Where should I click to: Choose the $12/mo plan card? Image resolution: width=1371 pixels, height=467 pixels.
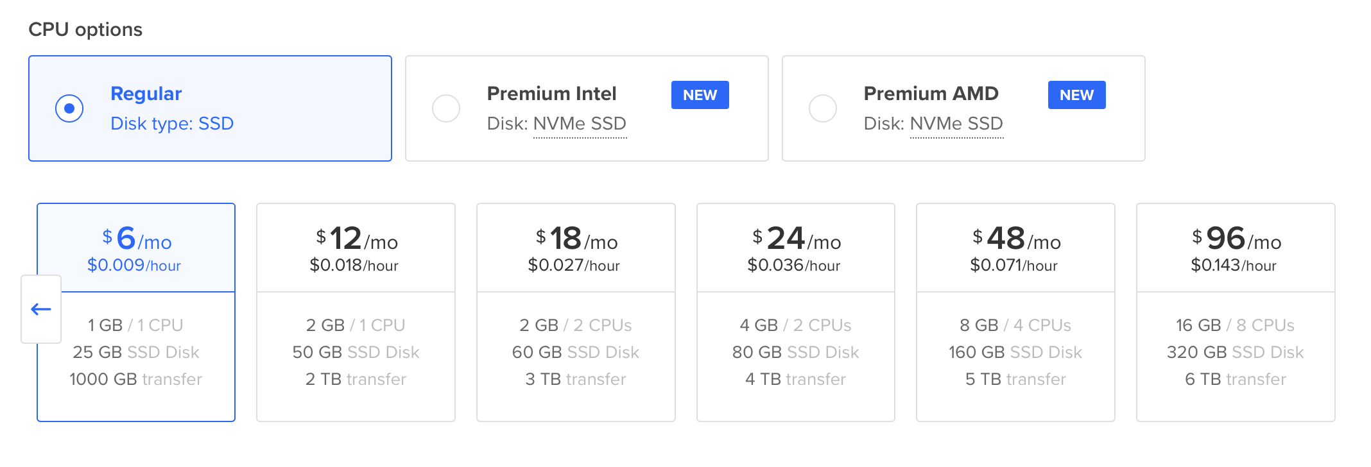[x=356, y=248]
